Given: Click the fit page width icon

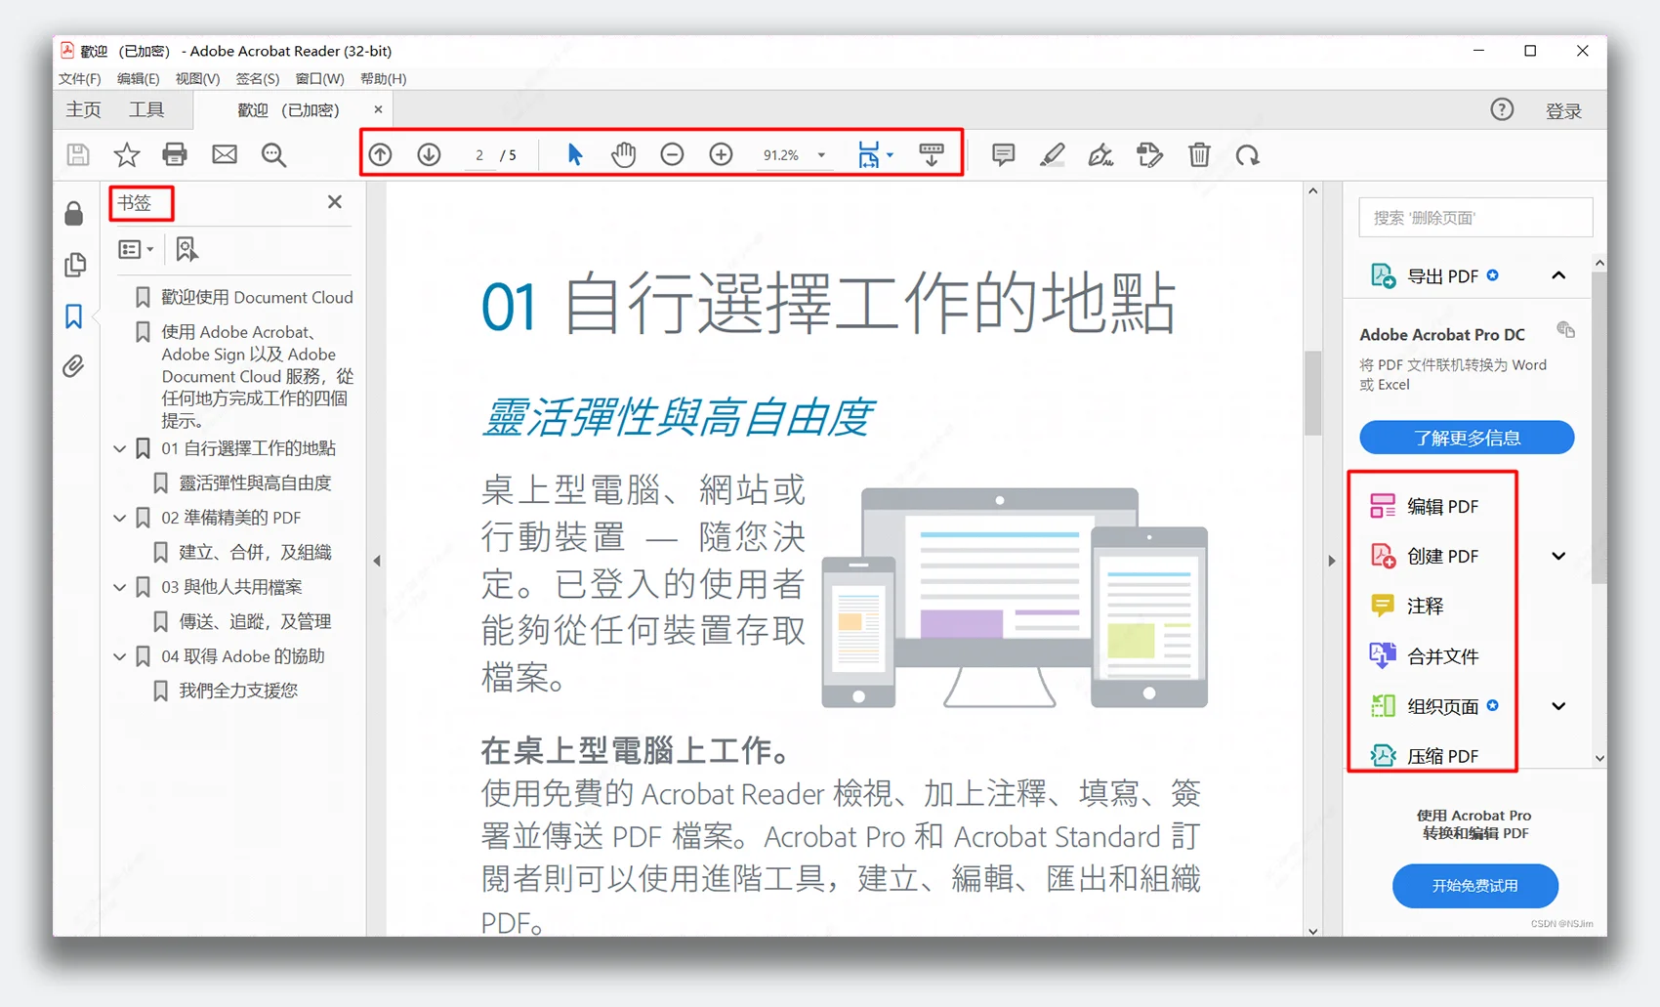Looking at the screenshot, I should click(868, 154).
